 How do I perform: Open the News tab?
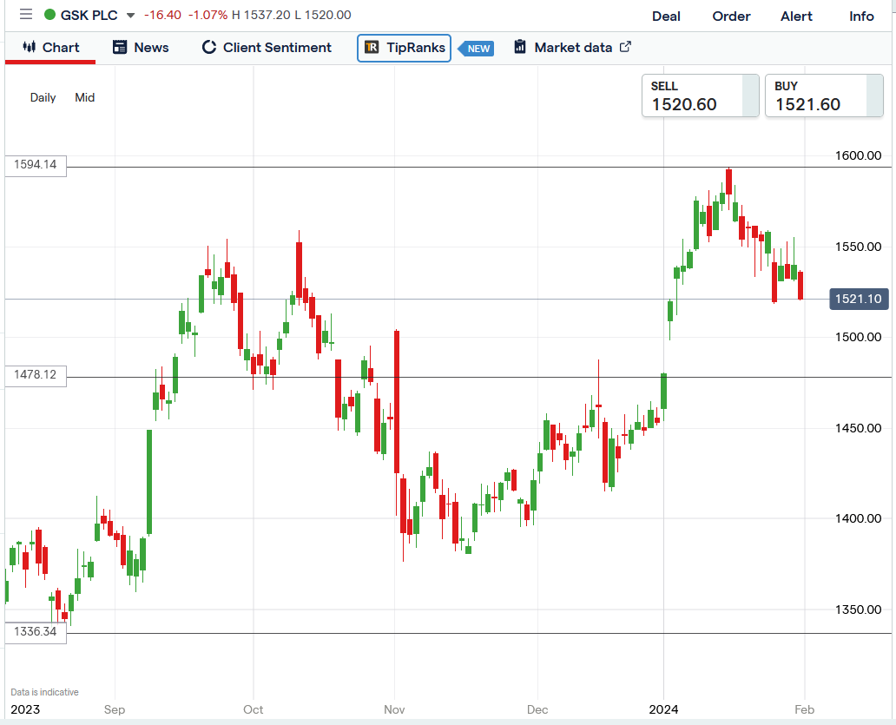click(x=141, y=48)
